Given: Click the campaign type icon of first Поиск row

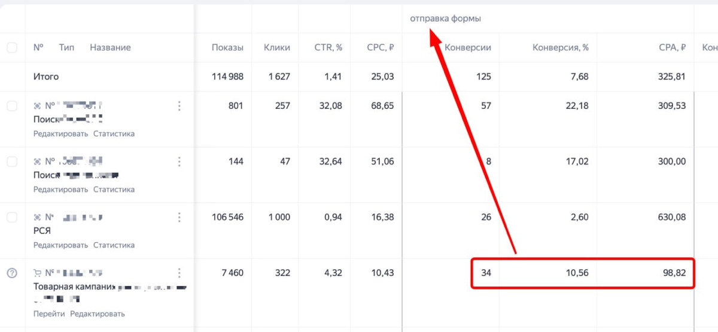Looking at the screenshot, I should pos(38,106).
